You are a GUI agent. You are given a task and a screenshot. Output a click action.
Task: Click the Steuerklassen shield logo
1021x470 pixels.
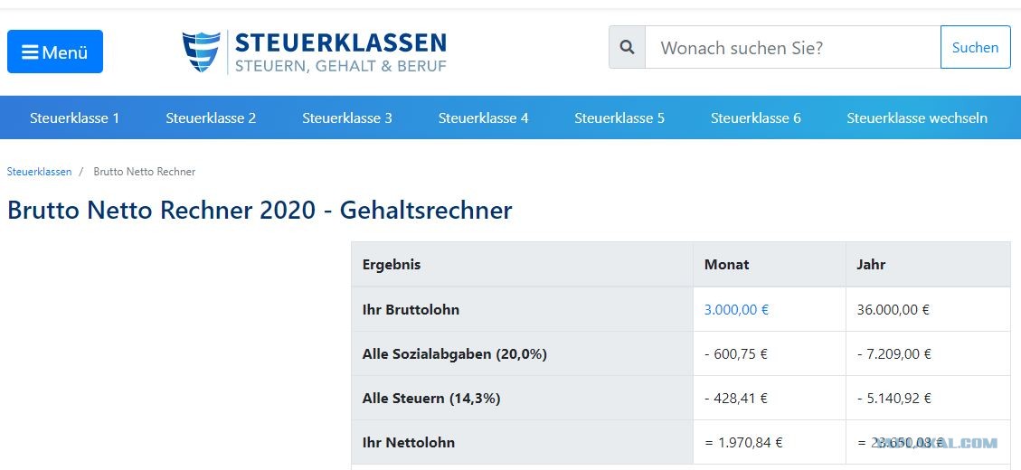point(201,52)
